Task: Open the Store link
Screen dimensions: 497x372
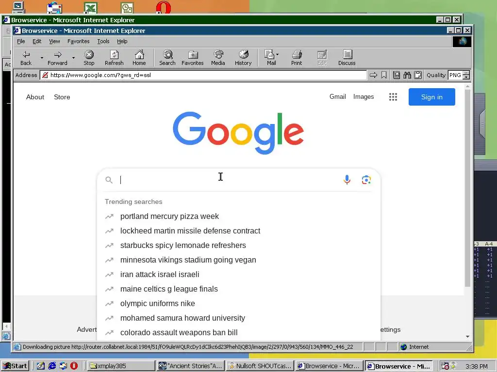Action: (x=62, y=97)
